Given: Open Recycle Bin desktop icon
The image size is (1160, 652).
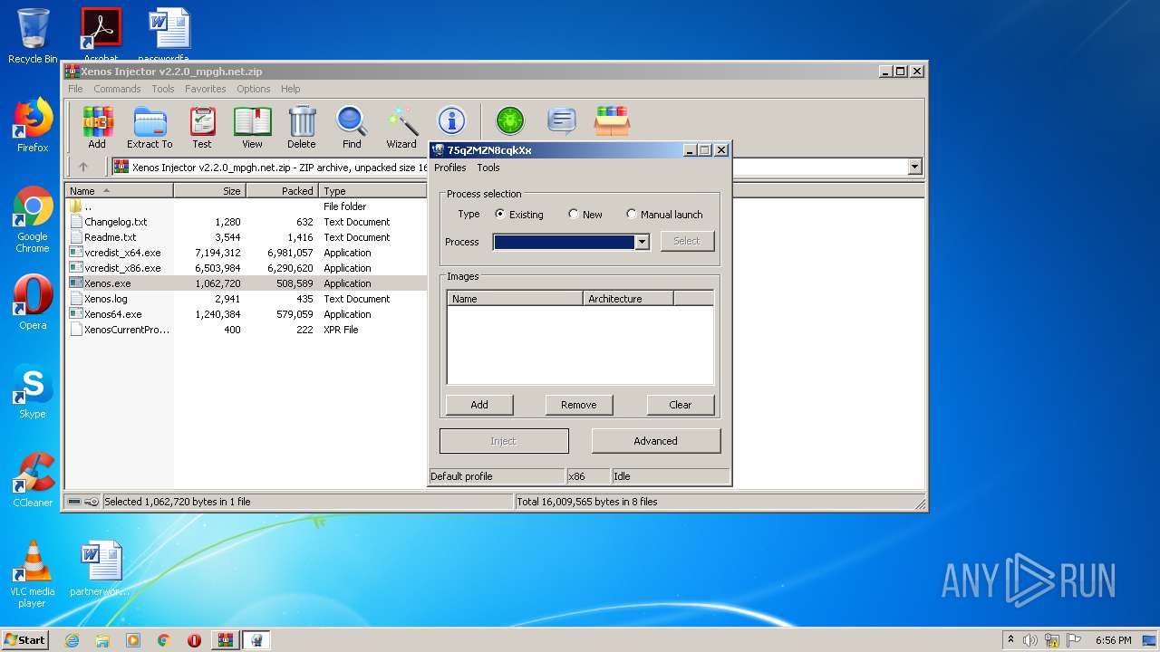Looking at the screenshot, I should 33,36.
